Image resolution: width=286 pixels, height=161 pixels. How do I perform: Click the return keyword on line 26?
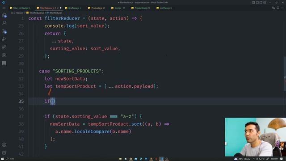click(53, 34)
